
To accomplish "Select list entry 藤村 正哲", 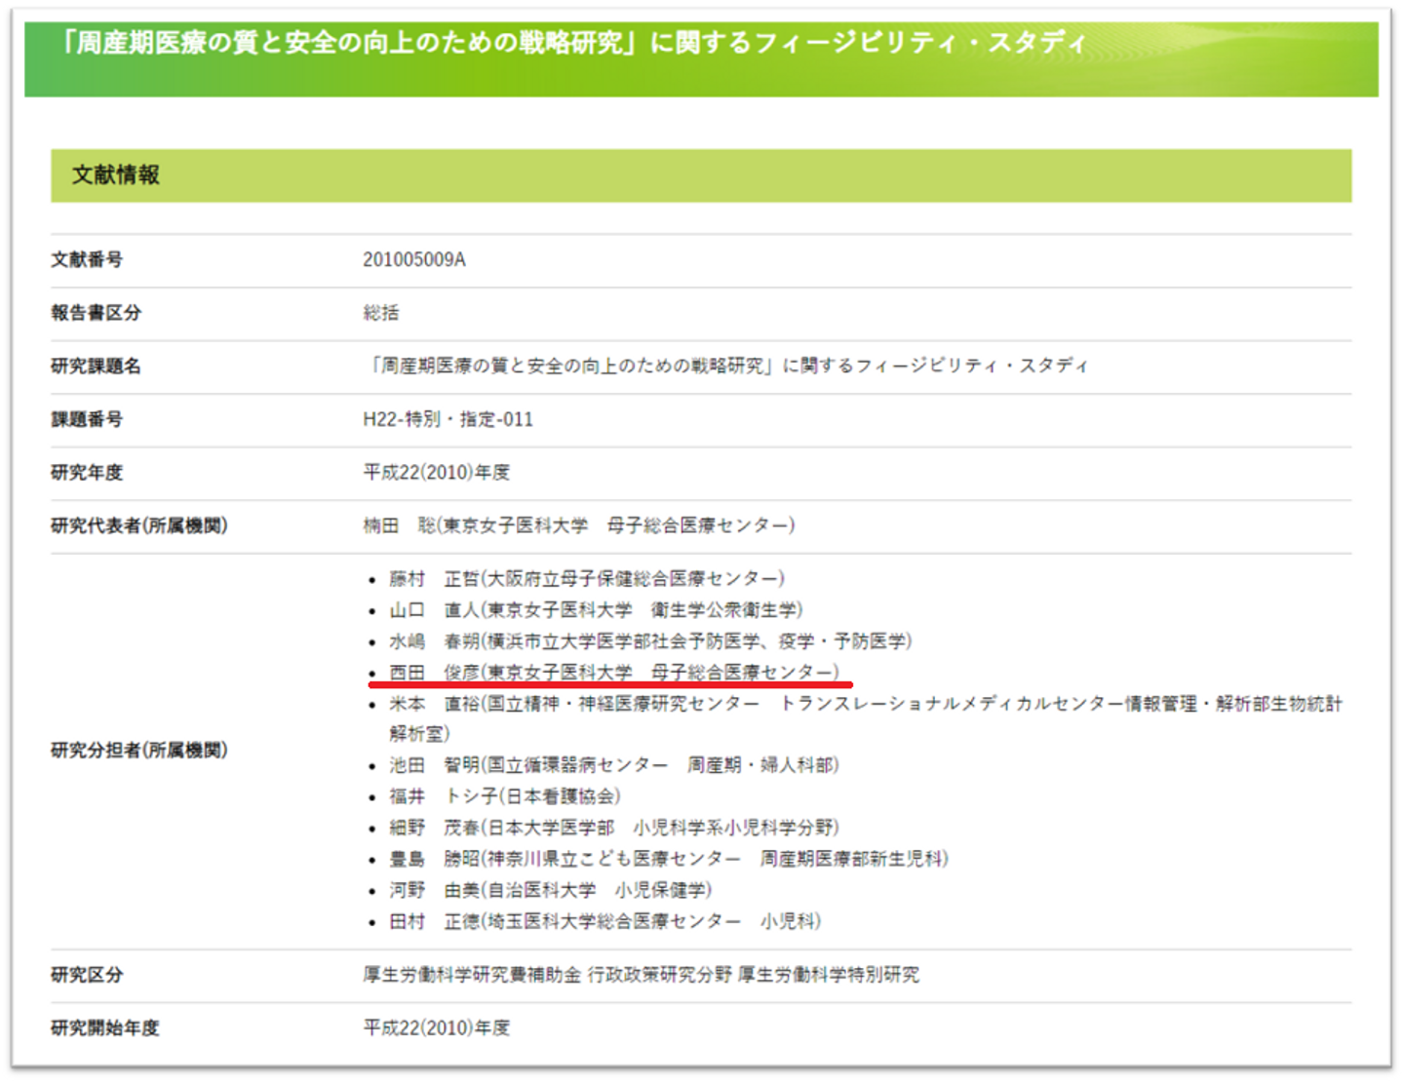I will [587, 579].
